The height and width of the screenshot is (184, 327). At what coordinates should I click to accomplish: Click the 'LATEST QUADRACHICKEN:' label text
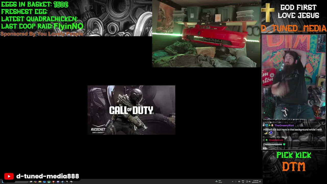coord(39,19)
